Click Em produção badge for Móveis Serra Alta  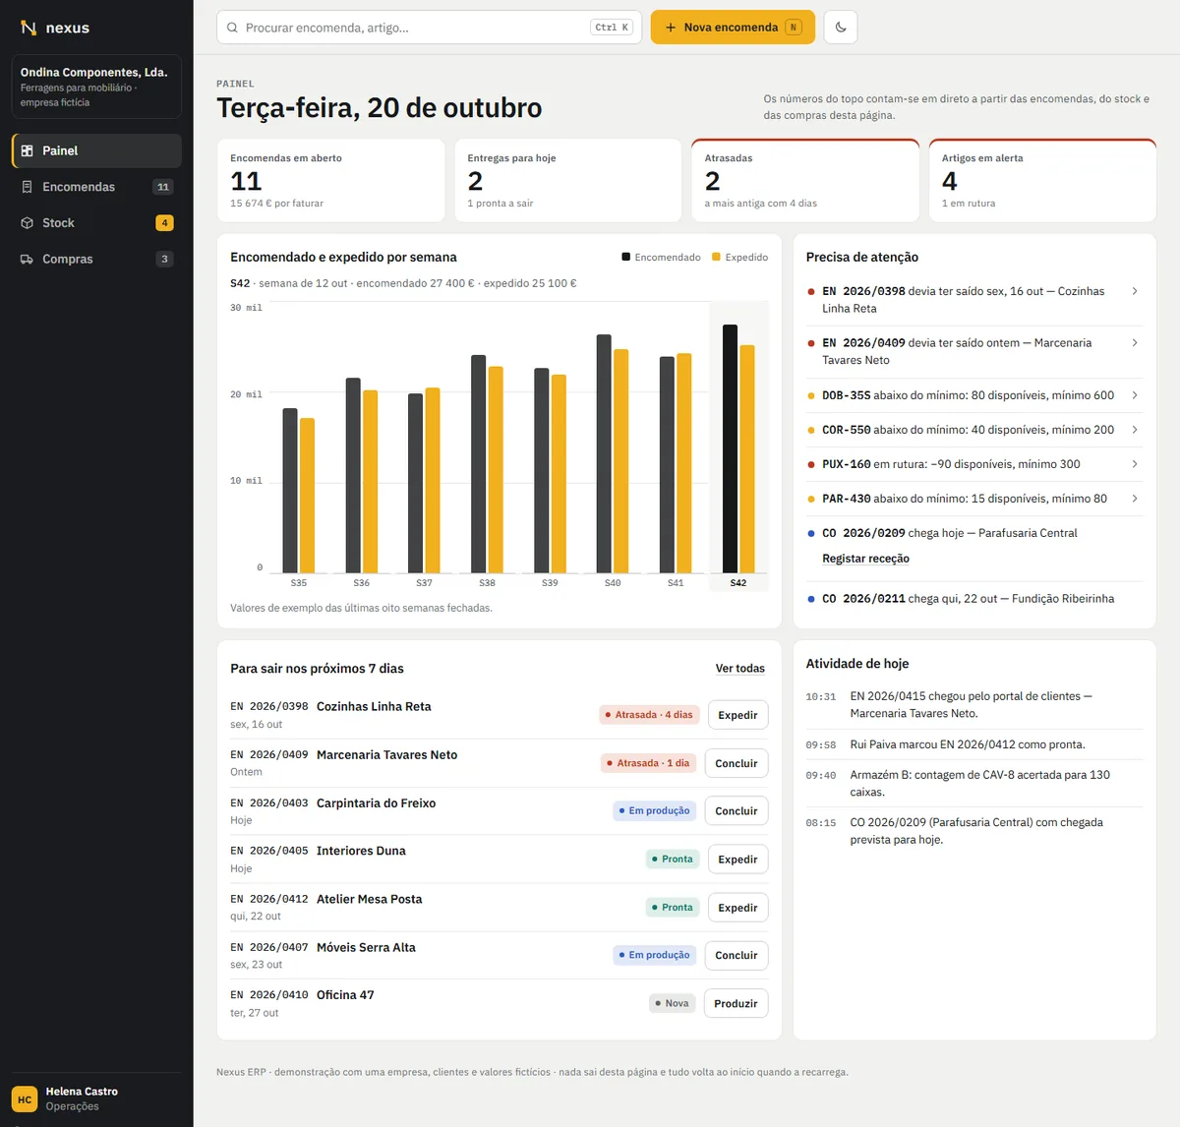coord(655,956)
